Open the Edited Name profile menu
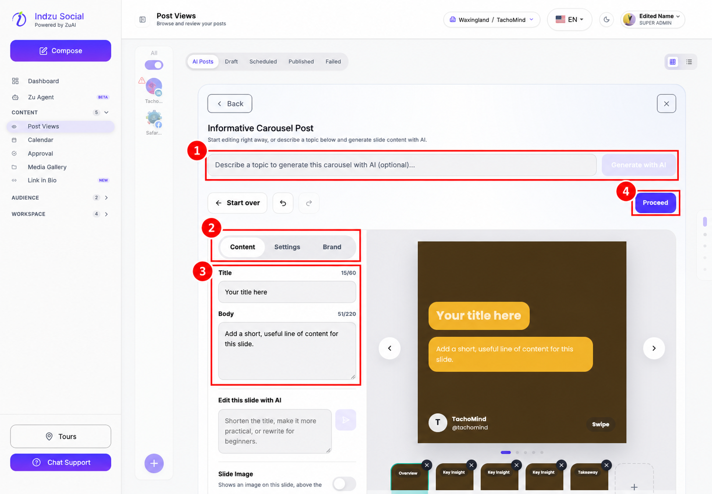712x494 pixels. tap(652, 19)
